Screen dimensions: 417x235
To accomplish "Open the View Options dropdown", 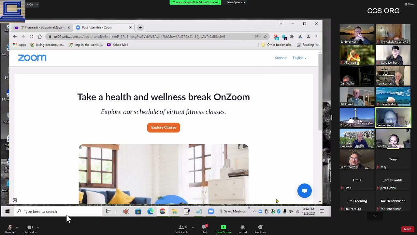I will pyautogui.click(x=236, y=2).
